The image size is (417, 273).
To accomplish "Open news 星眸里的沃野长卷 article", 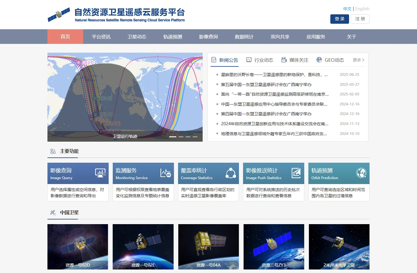I will 274,75.
